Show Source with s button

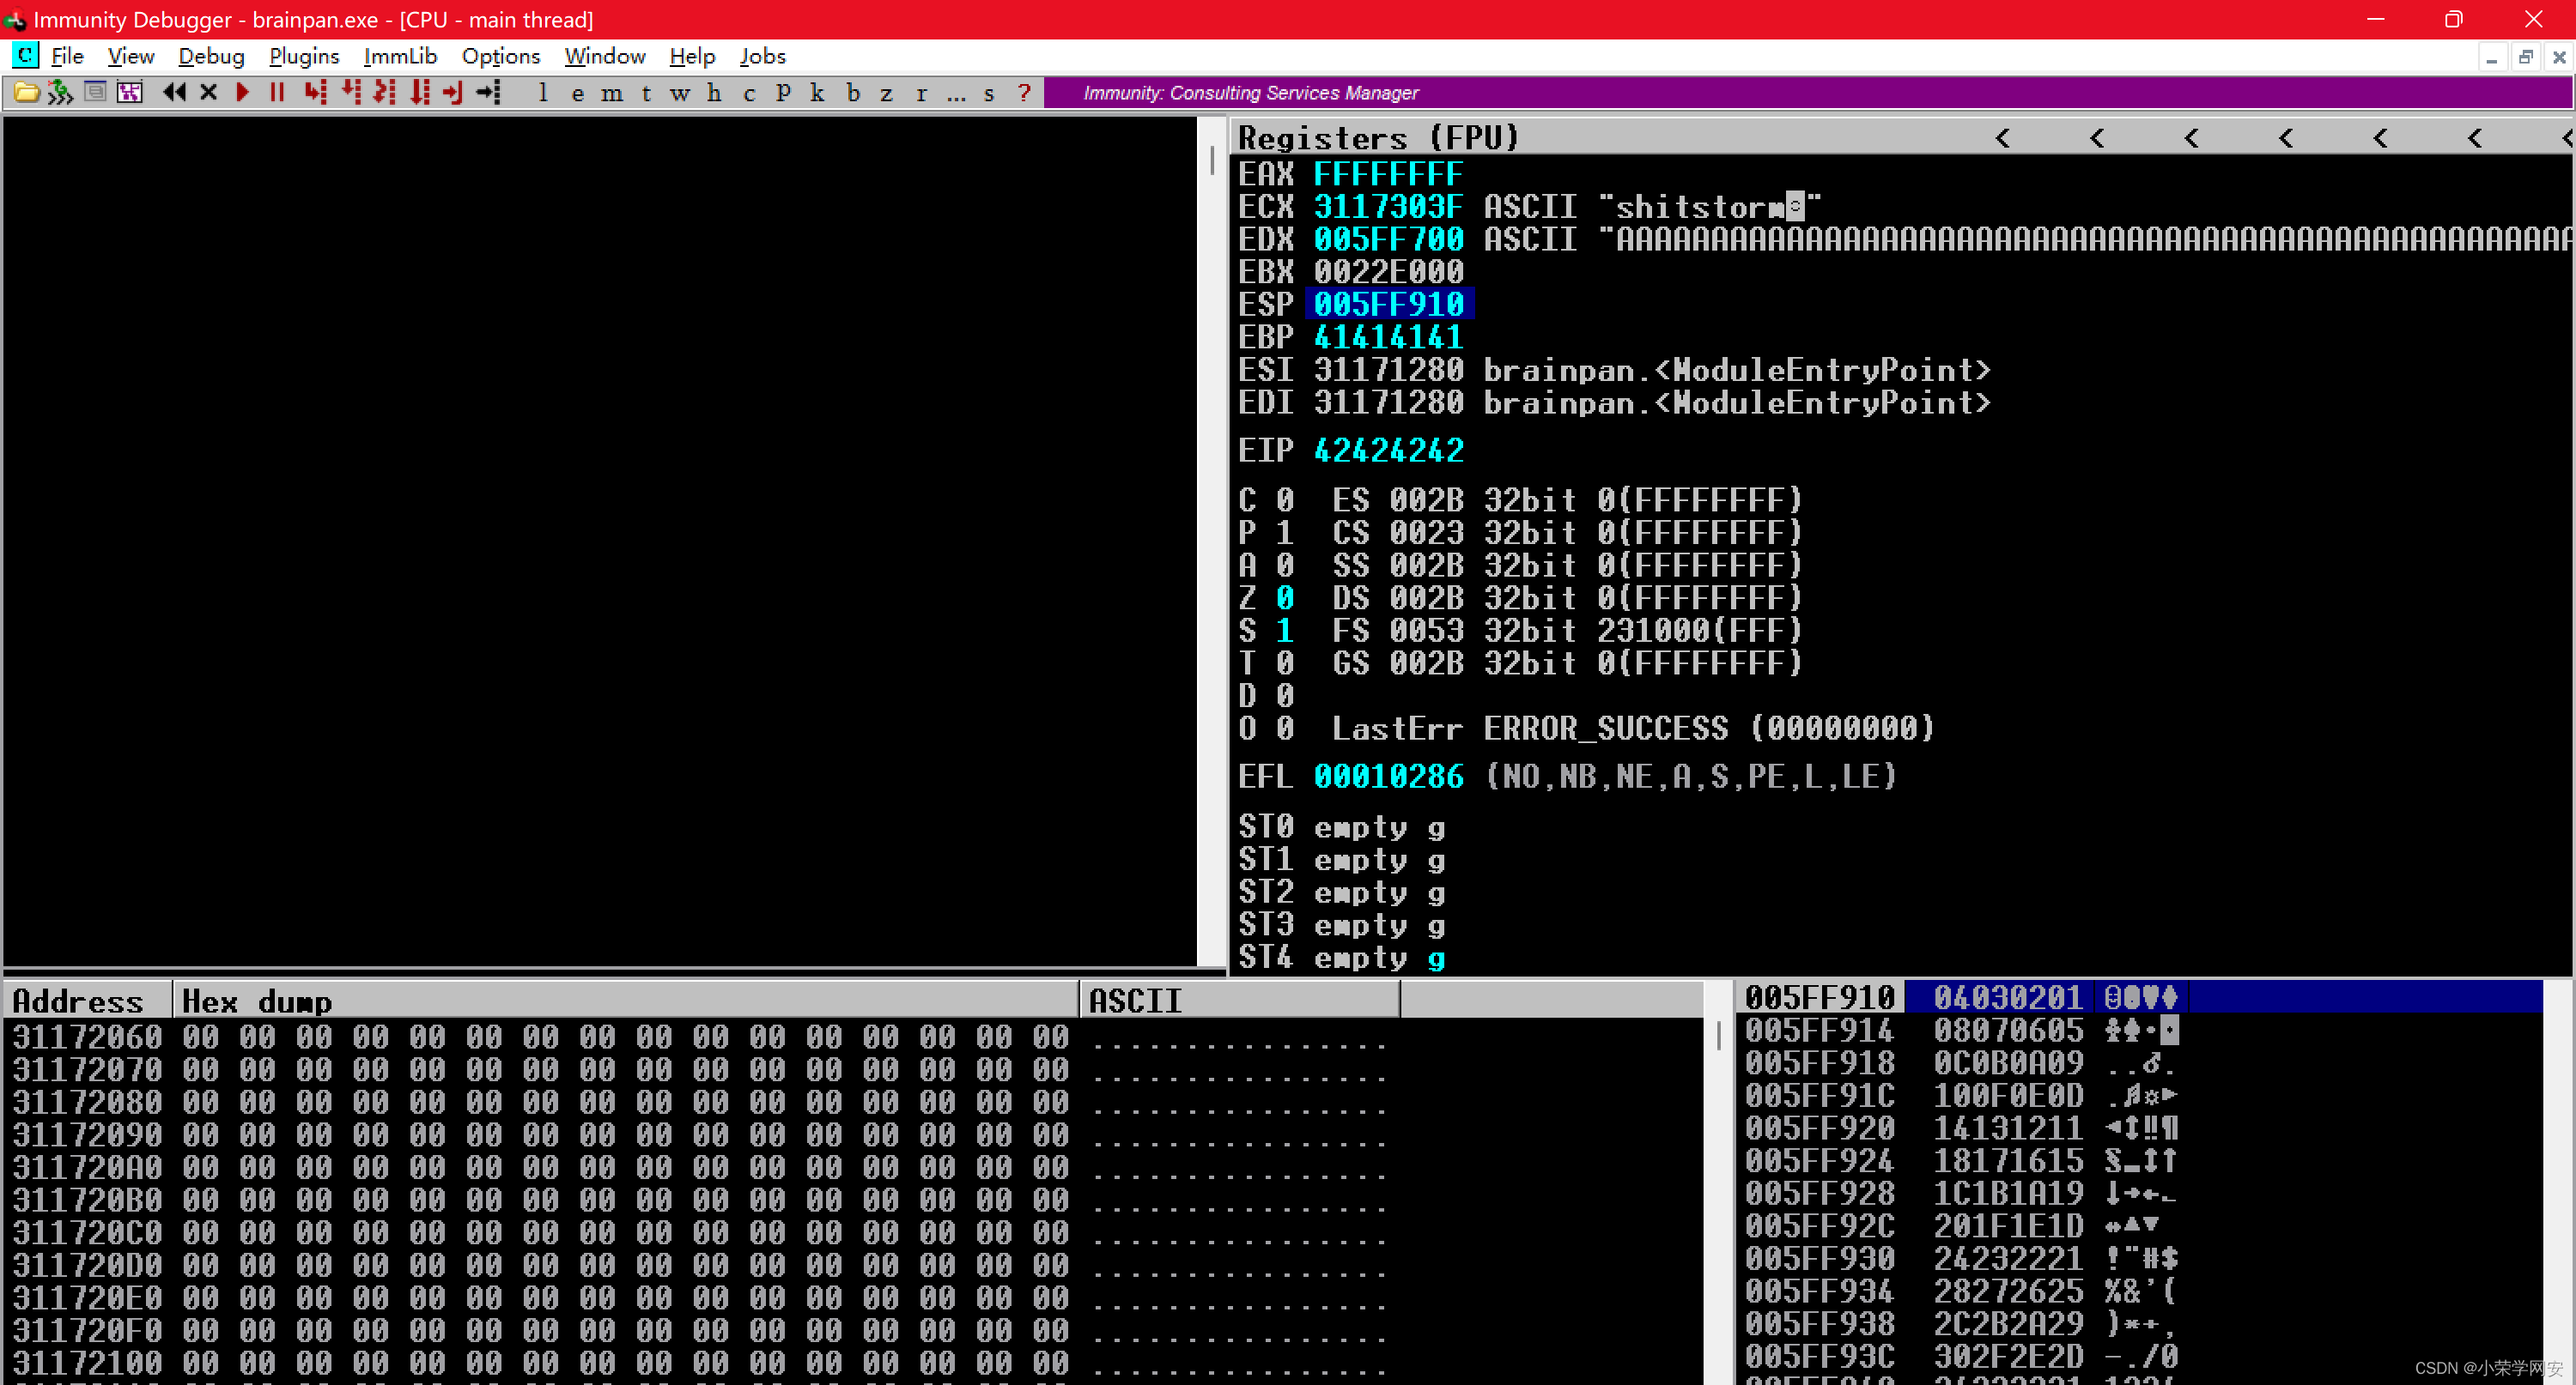click(x=989, y=93)
